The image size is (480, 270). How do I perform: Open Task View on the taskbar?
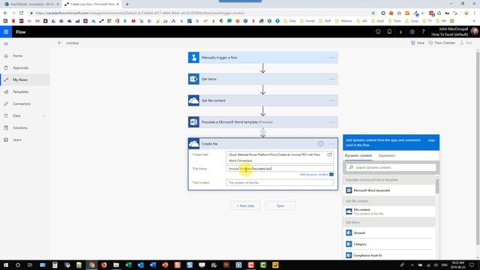point(30,265)
